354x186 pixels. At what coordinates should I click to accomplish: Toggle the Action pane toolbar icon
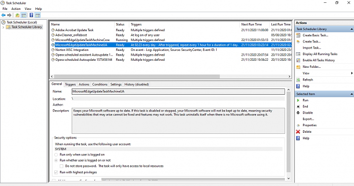point(38,15)
